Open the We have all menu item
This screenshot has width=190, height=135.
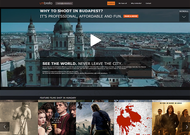tap(123, 3)
